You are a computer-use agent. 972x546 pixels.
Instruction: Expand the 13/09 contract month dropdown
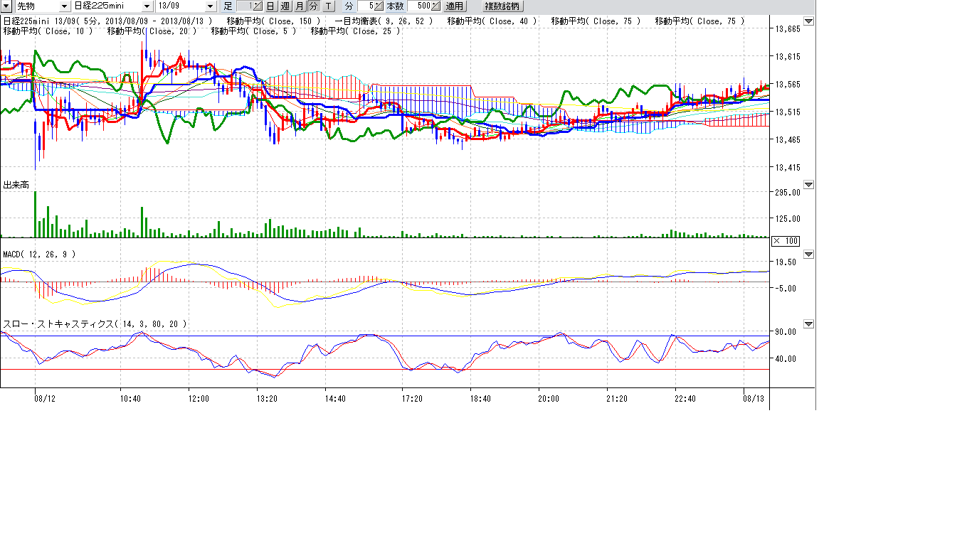click(x=209, y=6)
